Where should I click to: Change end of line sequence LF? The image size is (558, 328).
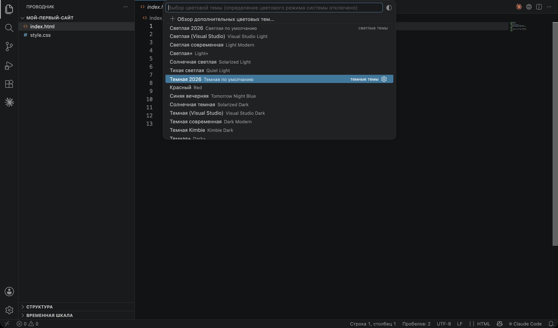click(460, 324)
